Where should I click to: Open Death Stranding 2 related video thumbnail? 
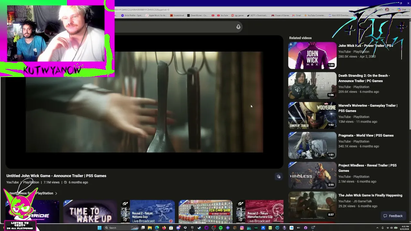click(312, 85)
